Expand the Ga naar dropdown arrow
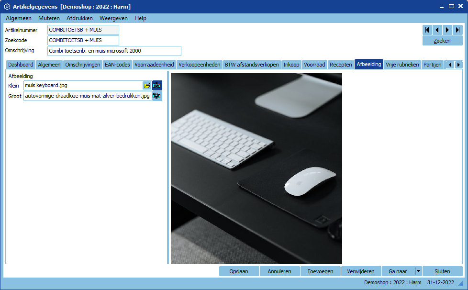The image size is (468, 290). coord(418,271)
